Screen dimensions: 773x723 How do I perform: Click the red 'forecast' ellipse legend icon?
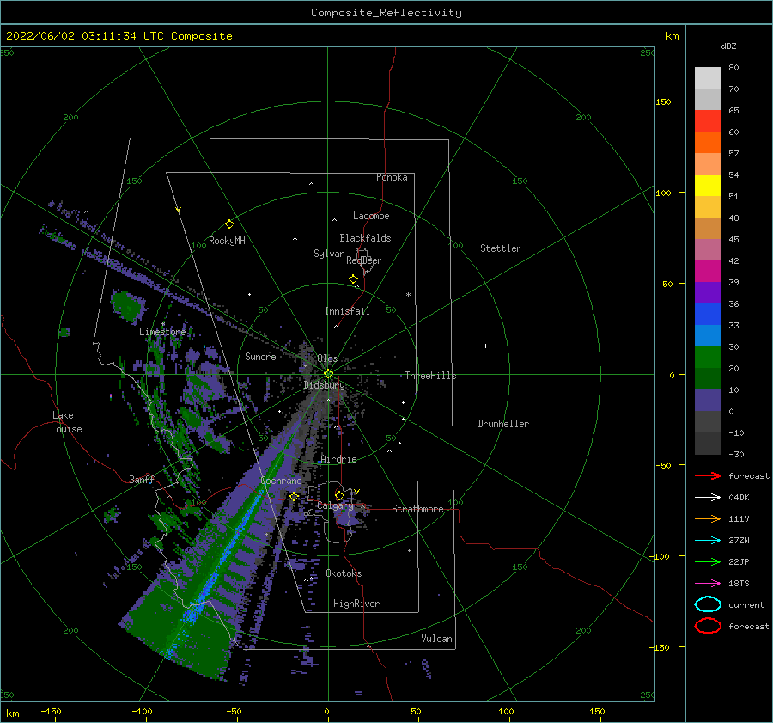click(x=708, y=626)
